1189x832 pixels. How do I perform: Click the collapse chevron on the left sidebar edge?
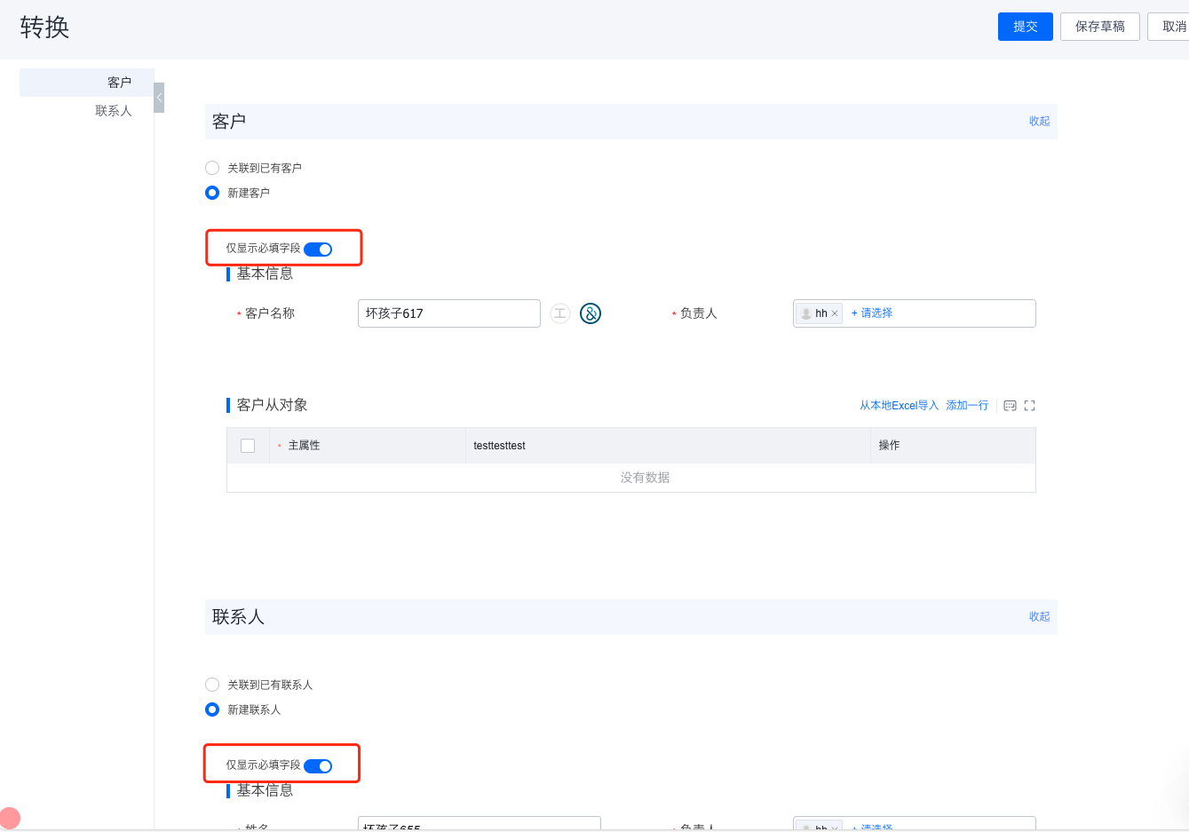(158, 98)
